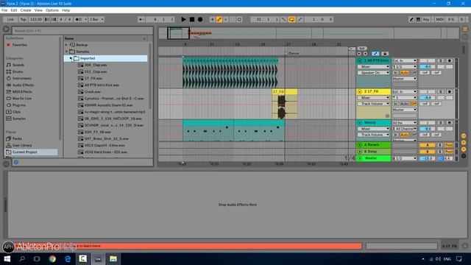
Task: Open the Options menu
Action: point(52,10)
